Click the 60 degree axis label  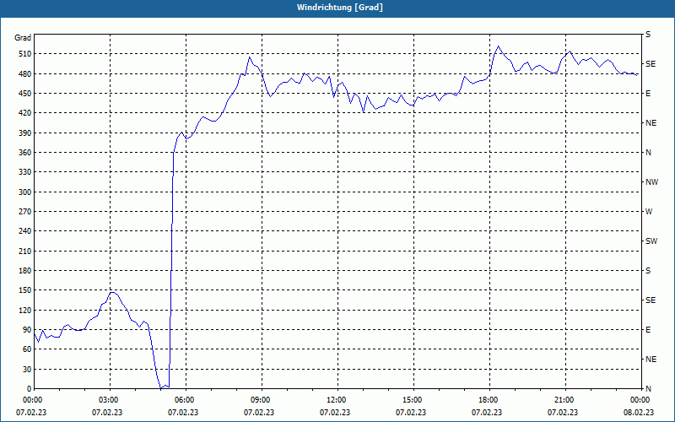point(27,349)
